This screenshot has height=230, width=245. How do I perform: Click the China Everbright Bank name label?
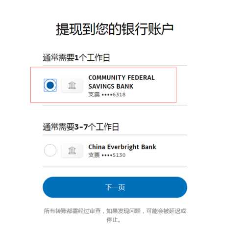[x=122, y=147]
